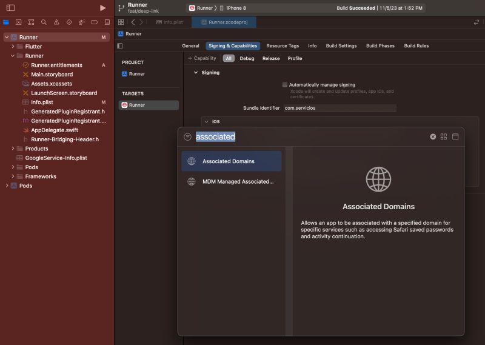Go back with the editor back arrow
This screenshot has height=345, width=485.
(x=133, y=22)
